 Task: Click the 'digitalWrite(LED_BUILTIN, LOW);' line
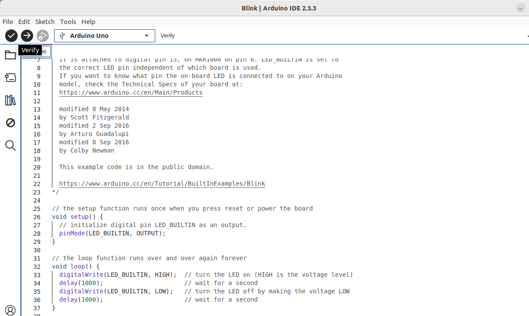pyautogui.click(x=116, y=291)
